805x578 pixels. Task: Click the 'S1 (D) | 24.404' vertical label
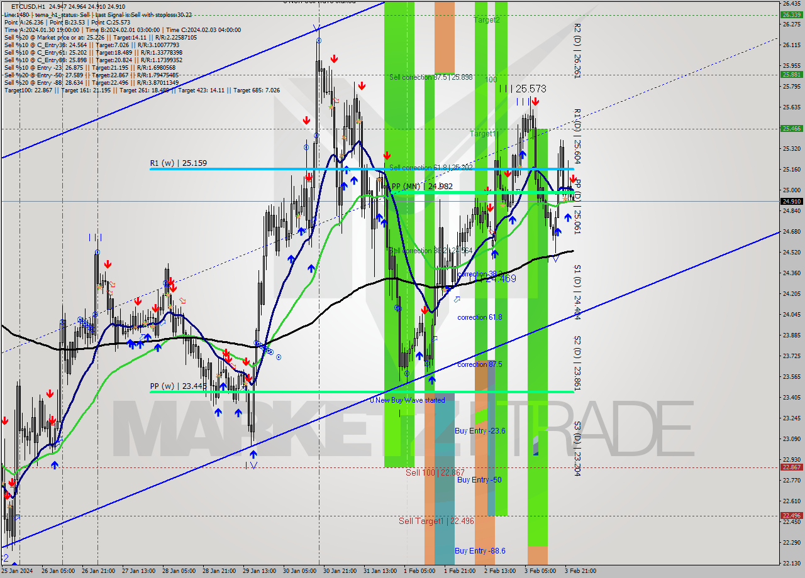point(577,292)
